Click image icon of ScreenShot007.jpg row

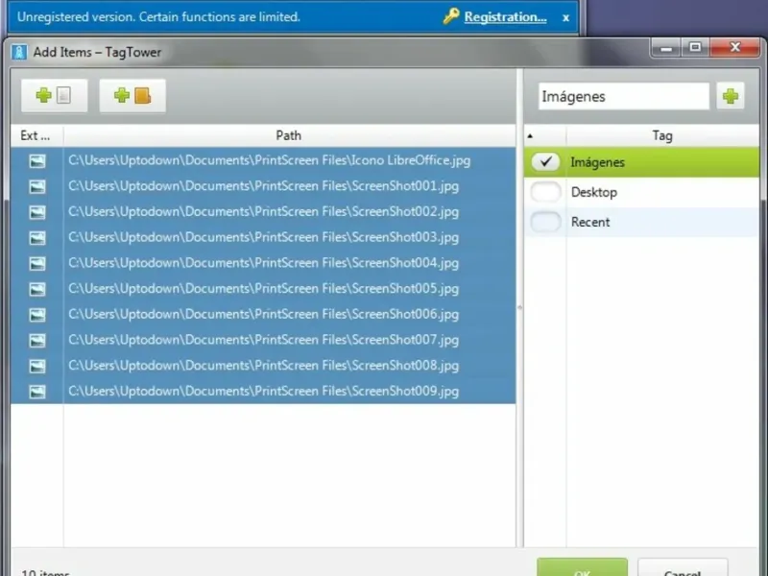tap(37, 341)
